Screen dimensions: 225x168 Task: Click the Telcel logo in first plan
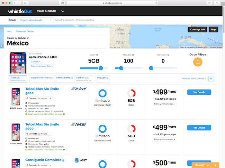click(79, 89)
